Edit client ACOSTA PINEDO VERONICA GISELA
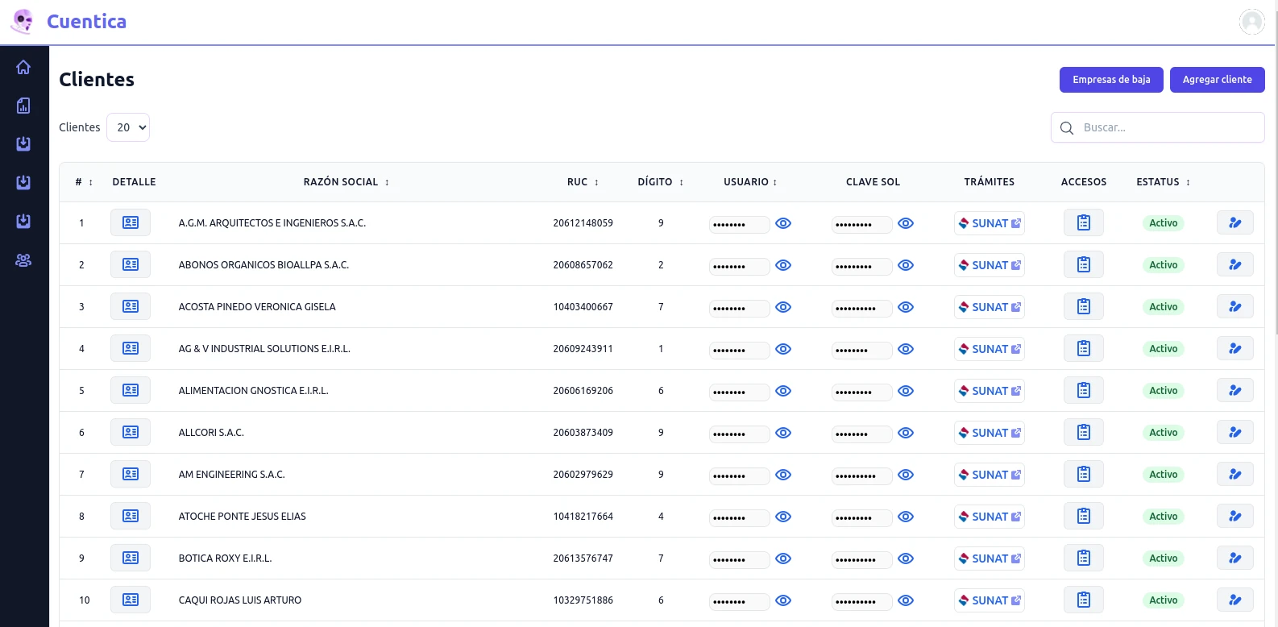Image resolution: width=1278 pixels, height=627 pixels. click(1235, 306)
